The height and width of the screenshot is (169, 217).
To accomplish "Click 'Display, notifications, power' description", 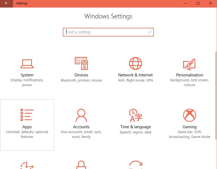I will 27,83.
